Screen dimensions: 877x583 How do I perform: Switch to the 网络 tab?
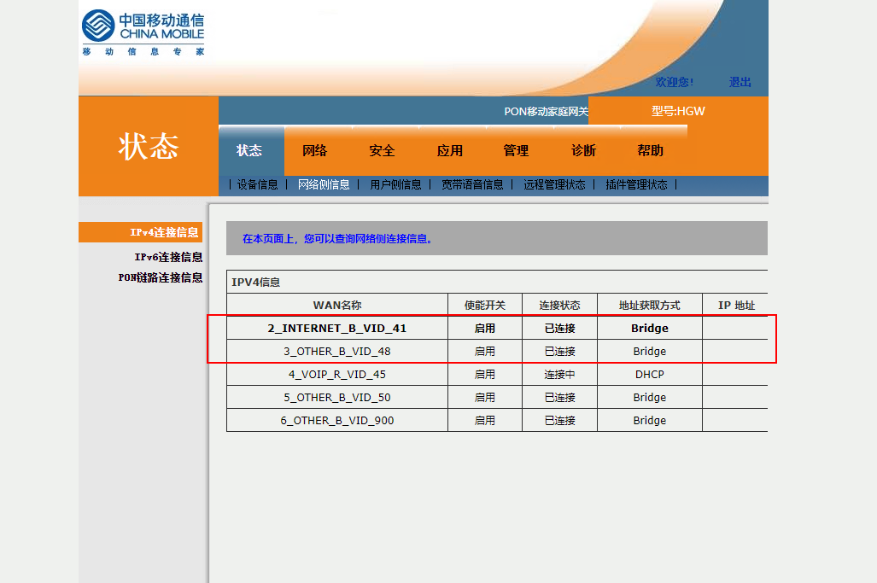[315, 151]
